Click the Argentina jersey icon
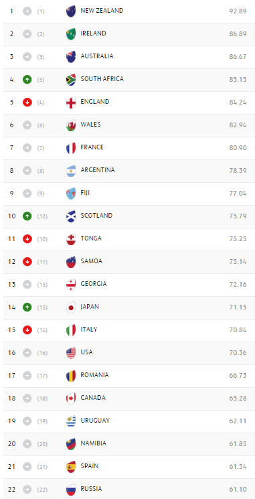Screen dimensions: 255x499 (x=71, y=171)
